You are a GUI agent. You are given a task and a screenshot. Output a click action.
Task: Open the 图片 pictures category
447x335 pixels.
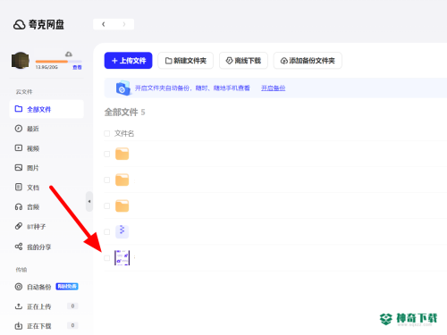point(27,168)
